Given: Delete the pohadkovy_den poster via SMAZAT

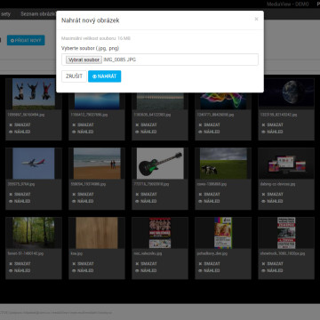Looking at the screenshot, I should (x=209, y=263).
